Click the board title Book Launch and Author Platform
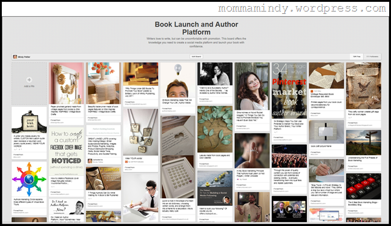391x226 pixels. click(x=197, y=28)
